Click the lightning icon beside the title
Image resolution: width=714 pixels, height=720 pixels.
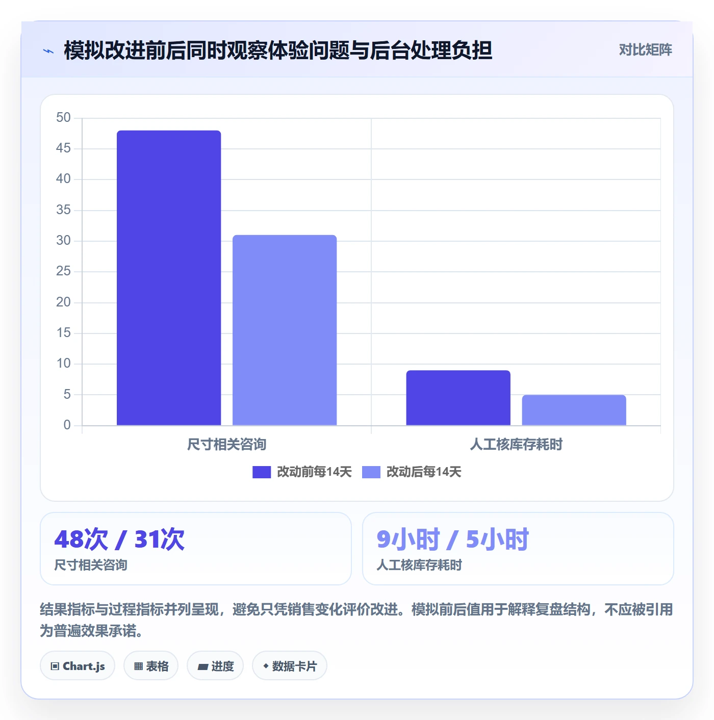pyautogui.click(x=48, y=51)
